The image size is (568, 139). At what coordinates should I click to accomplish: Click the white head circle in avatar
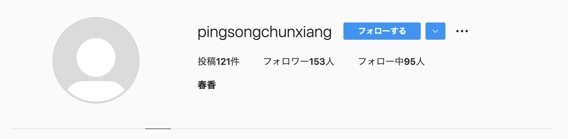tap(96, 57)
